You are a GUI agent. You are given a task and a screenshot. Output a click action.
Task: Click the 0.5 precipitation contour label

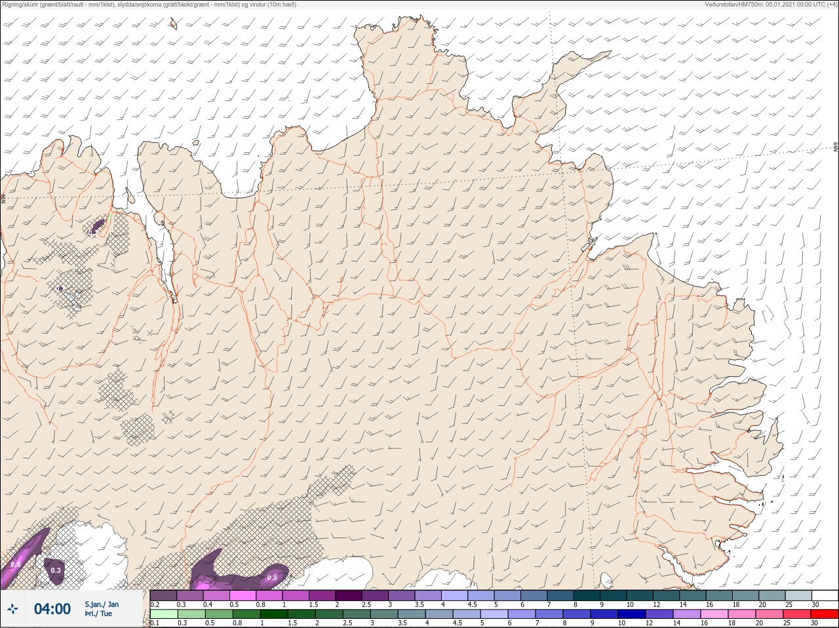[272, 578]
